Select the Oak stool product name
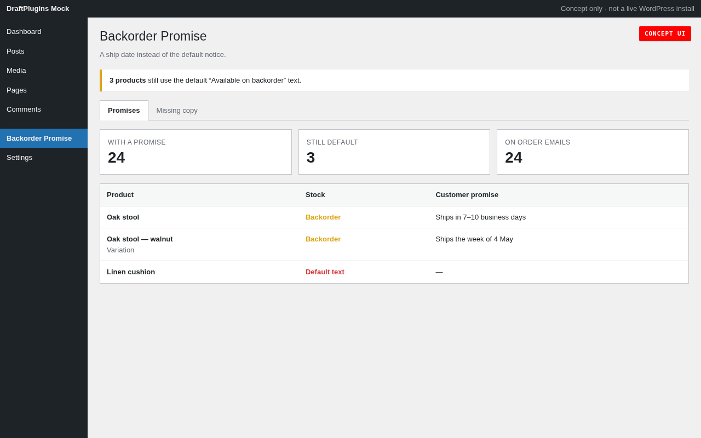This screenshot has height=438, width=701. coord(123,217)
